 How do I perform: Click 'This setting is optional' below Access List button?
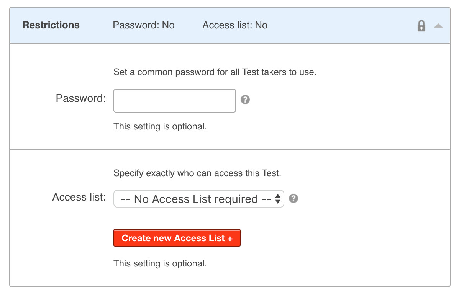coord(160,263)
